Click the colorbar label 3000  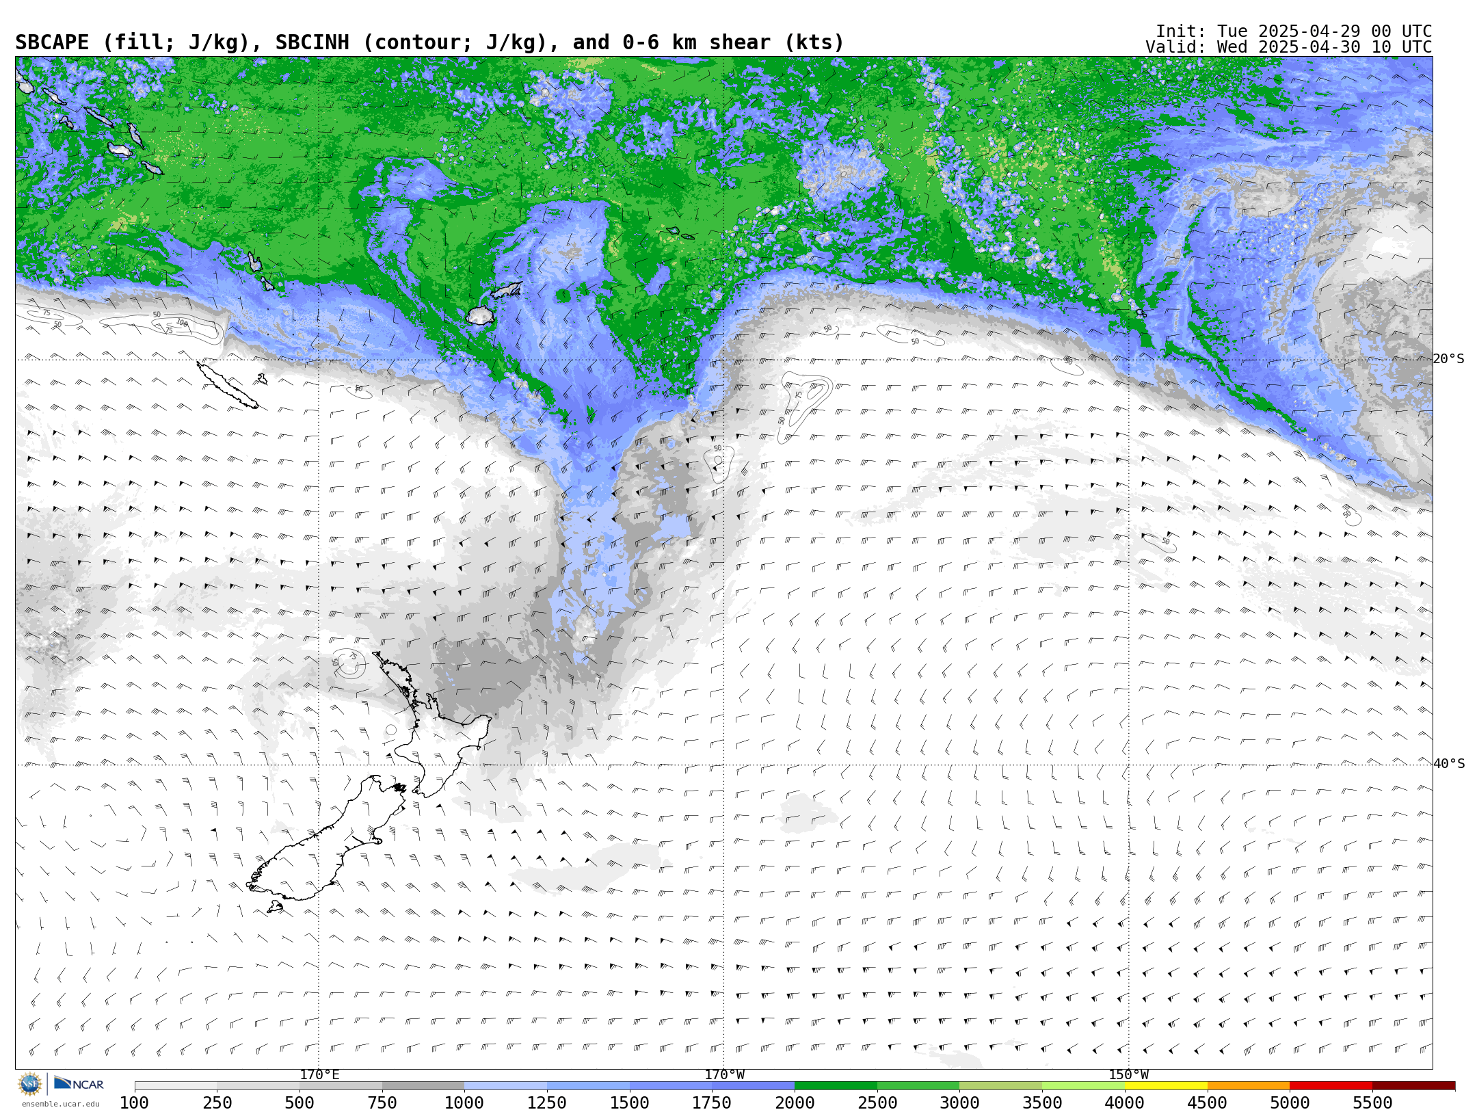pos(959,1102)
